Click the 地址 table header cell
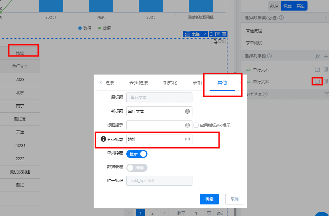The width and height of the screenshot is (329, 216). (x=20, y=53)
